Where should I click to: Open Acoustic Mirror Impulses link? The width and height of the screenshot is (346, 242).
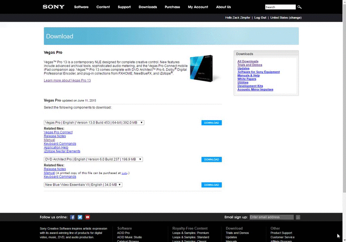[x=255, y=90]
